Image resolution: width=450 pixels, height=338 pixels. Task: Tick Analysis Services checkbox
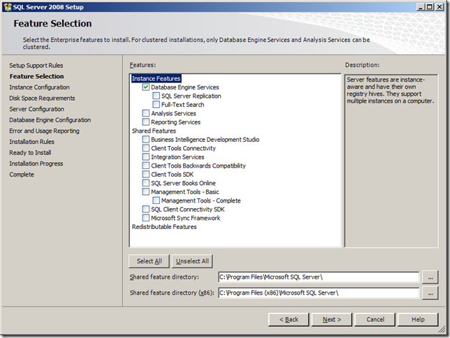tap(146, 113)
